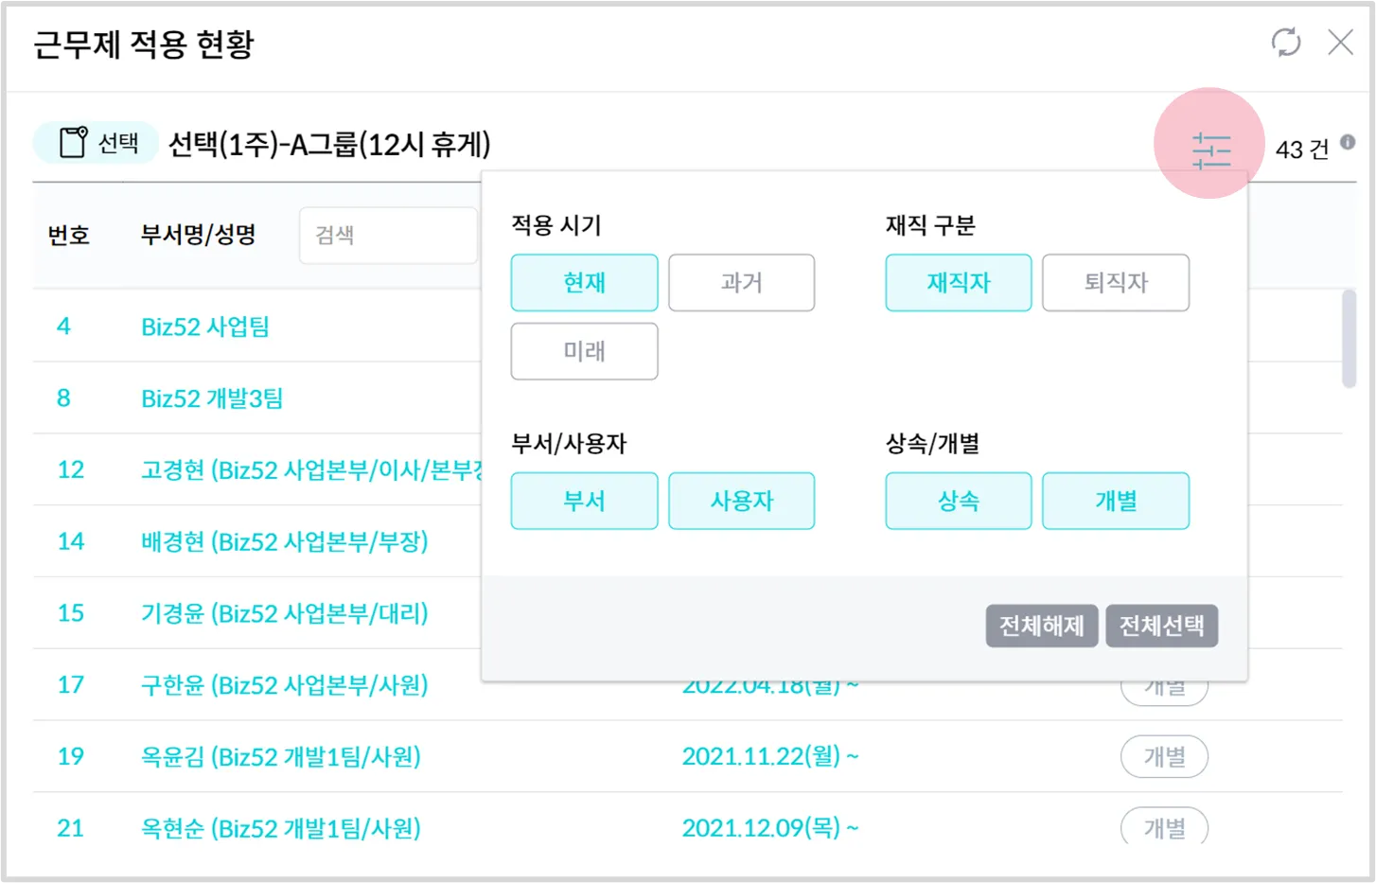
Task: Toggle the filter settings slider icon
Action: click(1210, 150)
